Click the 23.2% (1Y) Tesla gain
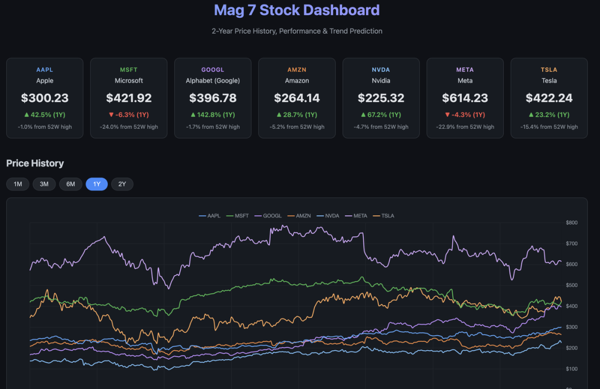Screen dimensions: 600x389 click(549, 115)
